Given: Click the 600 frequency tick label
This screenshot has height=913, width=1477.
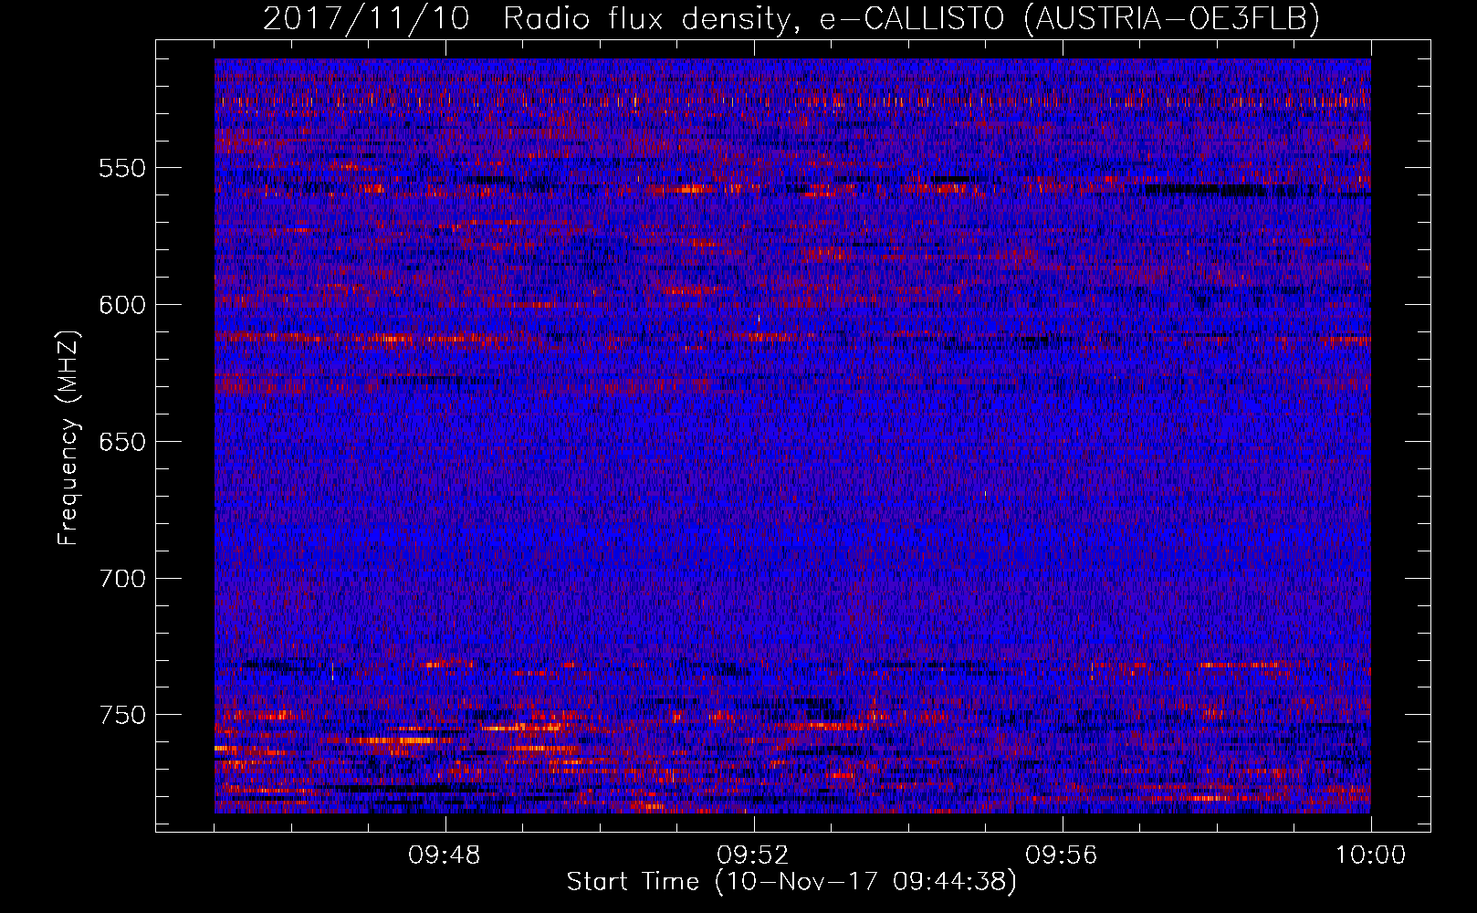Looking at the screenshot, I should 122,305.
